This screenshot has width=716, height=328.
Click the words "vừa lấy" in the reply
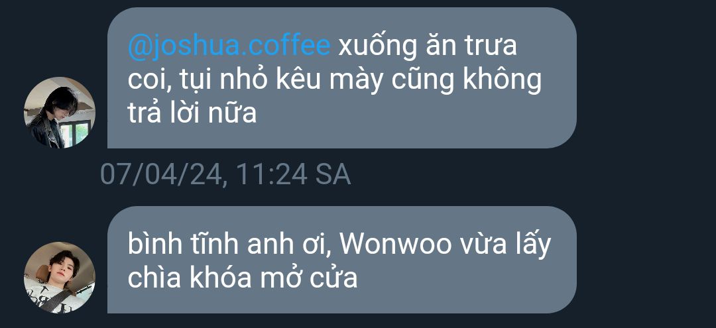coord(505,245)
